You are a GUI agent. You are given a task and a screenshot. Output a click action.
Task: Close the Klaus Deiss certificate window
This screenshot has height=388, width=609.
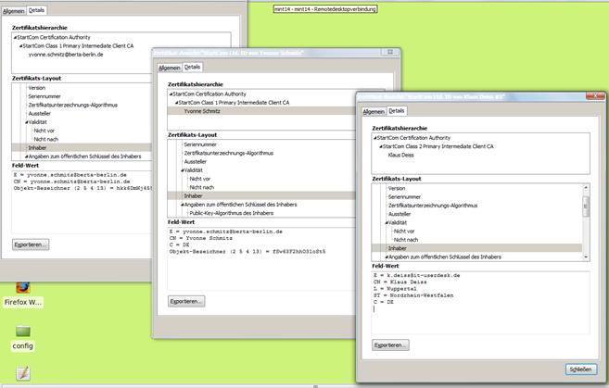[x=595, y=96]
